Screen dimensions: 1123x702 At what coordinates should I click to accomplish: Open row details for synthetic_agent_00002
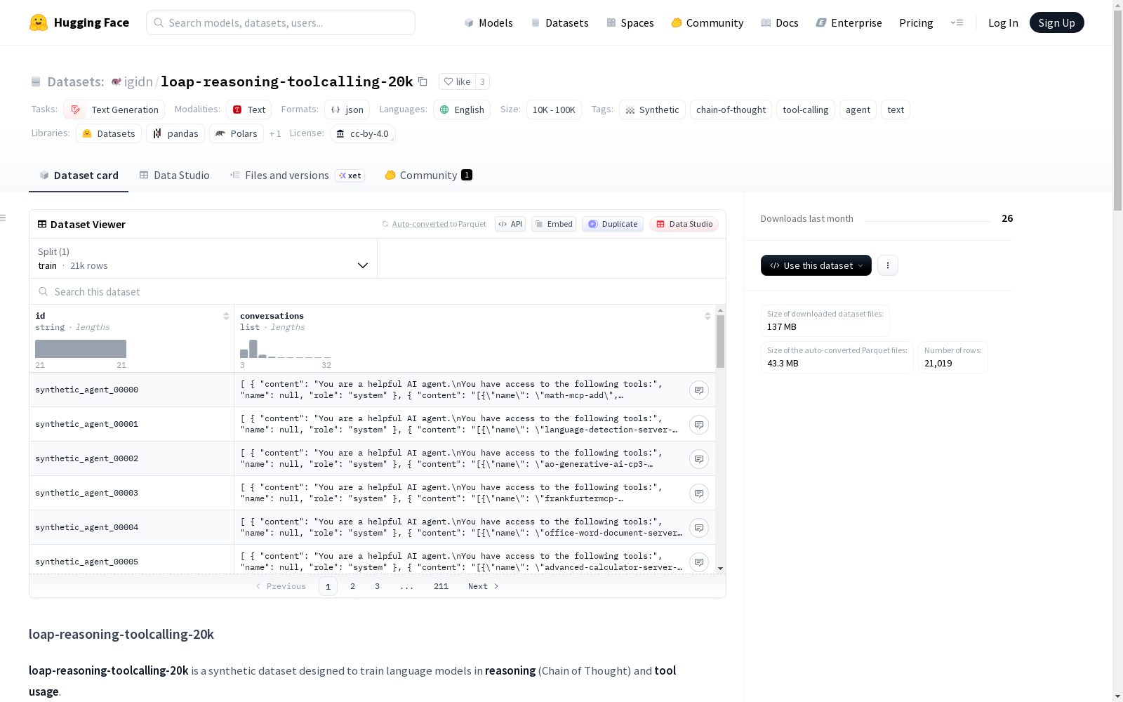(x=698, y=459)
